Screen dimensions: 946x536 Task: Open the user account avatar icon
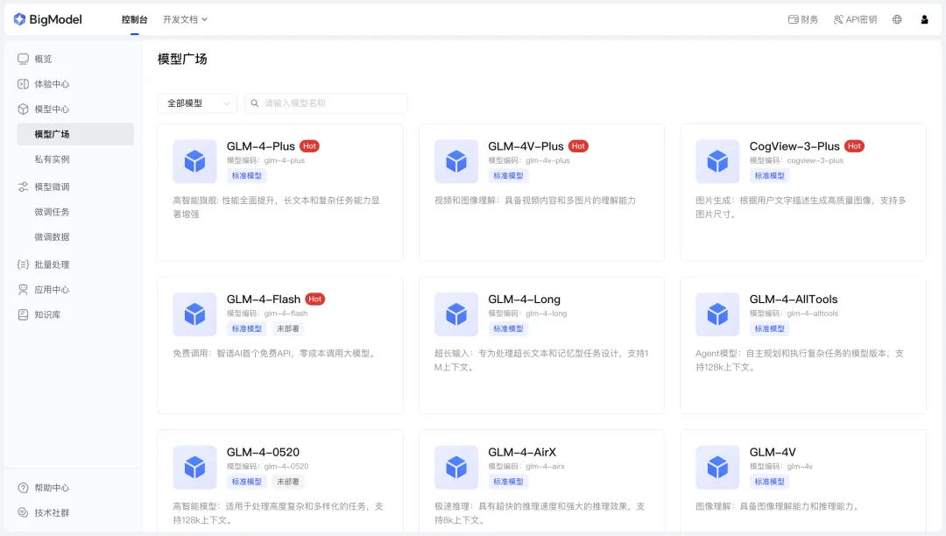(924, 19)
